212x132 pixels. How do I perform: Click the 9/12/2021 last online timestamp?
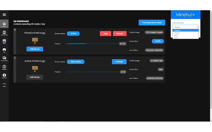click(154, 50)
